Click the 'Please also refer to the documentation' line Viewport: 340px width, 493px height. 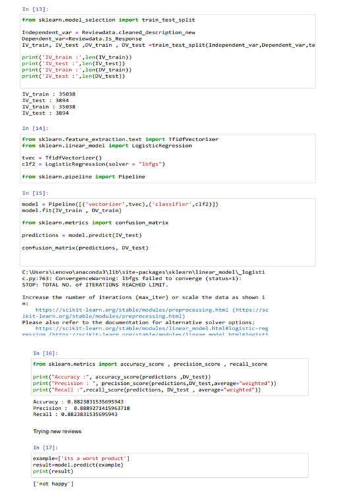click(x=138, y=322)
